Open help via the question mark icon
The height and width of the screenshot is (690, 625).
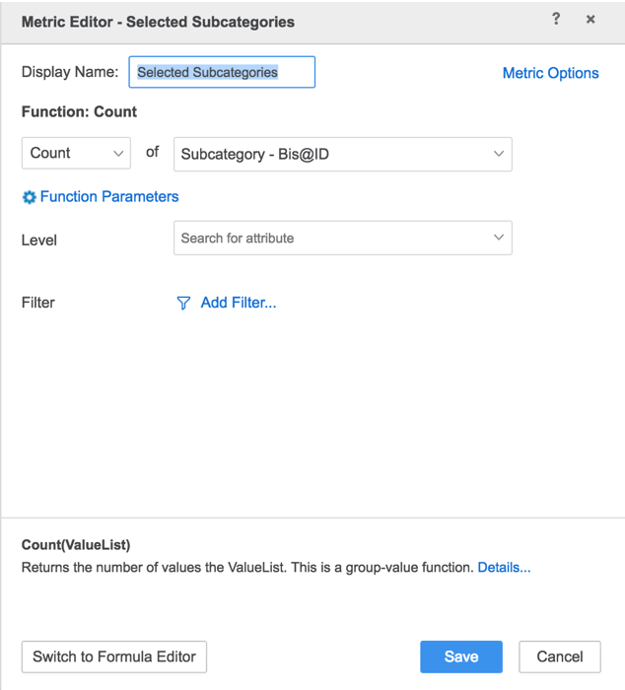556,19
